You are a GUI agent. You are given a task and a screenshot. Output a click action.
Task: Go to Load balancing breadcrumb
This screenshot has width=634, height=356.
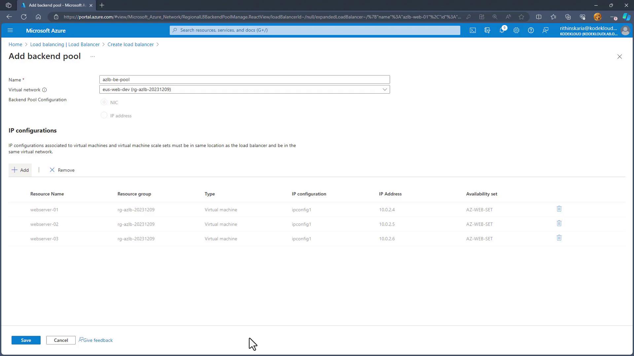pyautogui.click(x=65, y=44)
